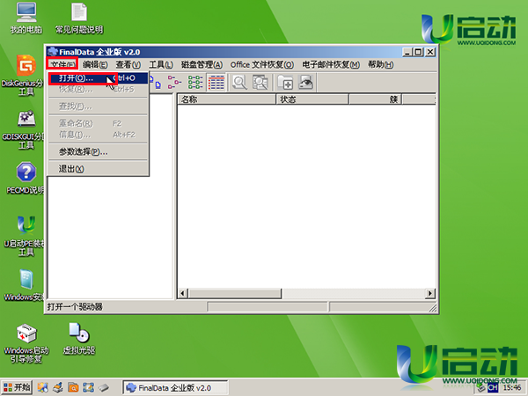Sort by the 状态 column header
The width and height of the screenshot is (528, 396).
point(312,99)
